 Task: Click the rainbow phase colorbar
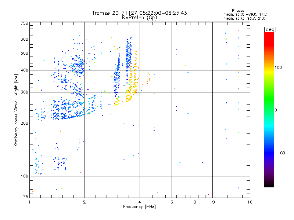269,110
